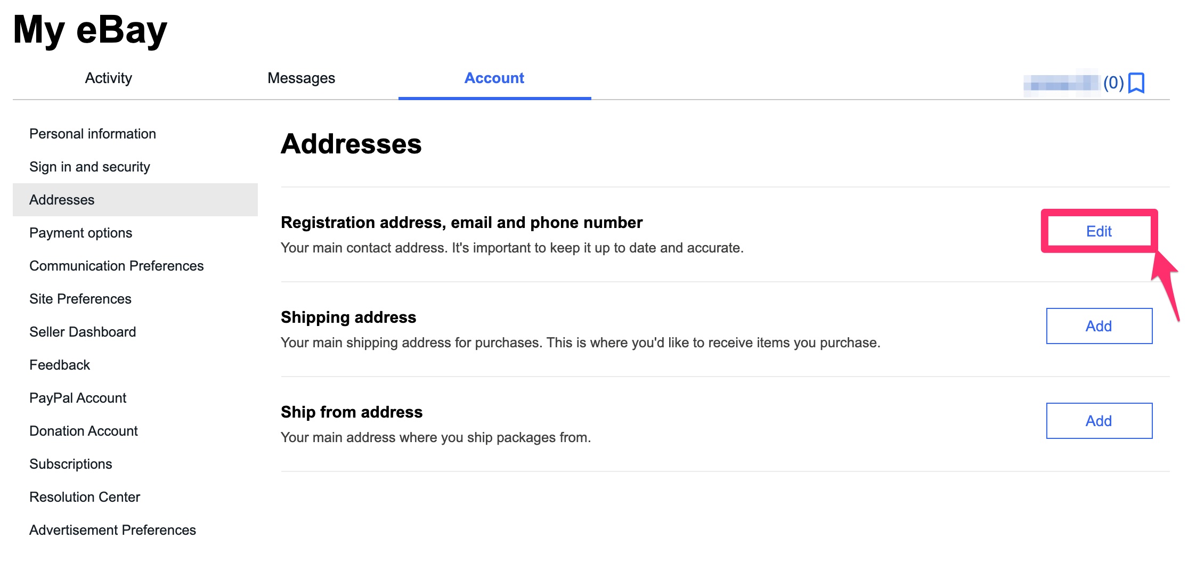Image resolution: width=1188 pixels, height=571 pixels.
Task: Add a ship from address
Action: [x=1099, y=421]
